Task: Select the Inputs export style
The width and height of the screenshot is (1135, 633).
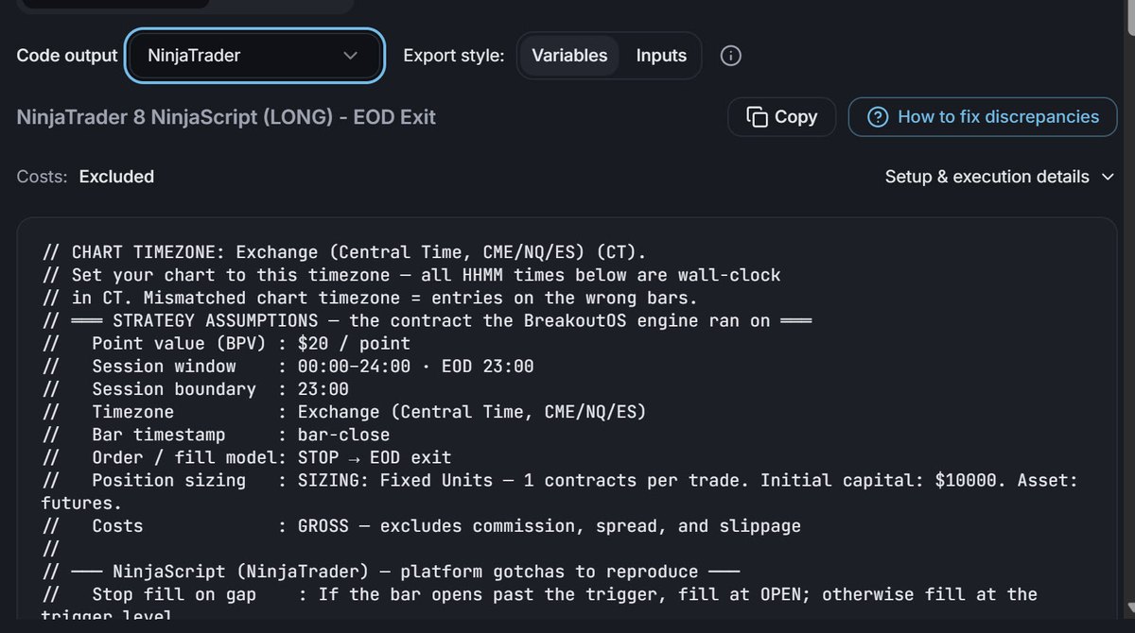Action: coord(661,56)
